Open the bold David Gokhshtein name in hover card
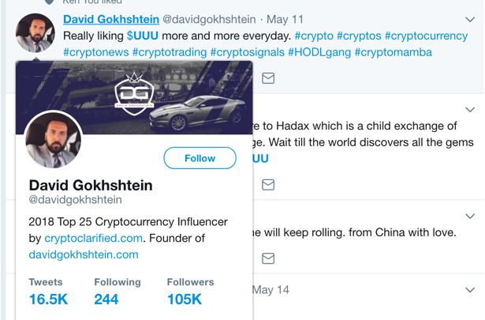485x320 pixels. [x=91, y=185]
